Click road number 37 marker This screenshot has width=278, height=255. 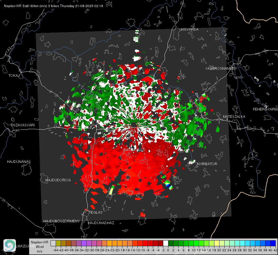(x=9, y=49)
